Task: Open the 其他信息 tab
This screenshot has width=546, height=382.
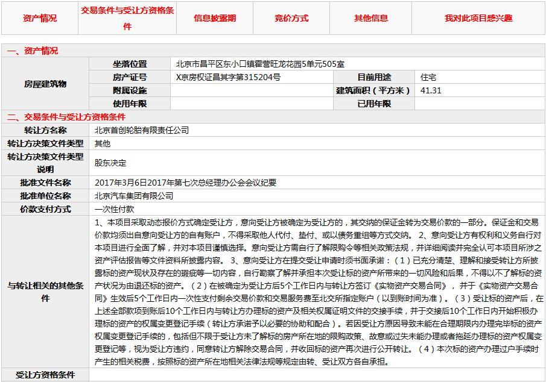Action: 371,18
